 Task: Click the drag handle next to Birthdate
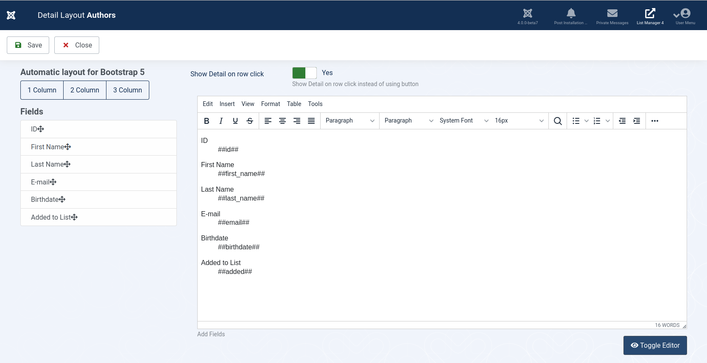[x=62, y=199]
